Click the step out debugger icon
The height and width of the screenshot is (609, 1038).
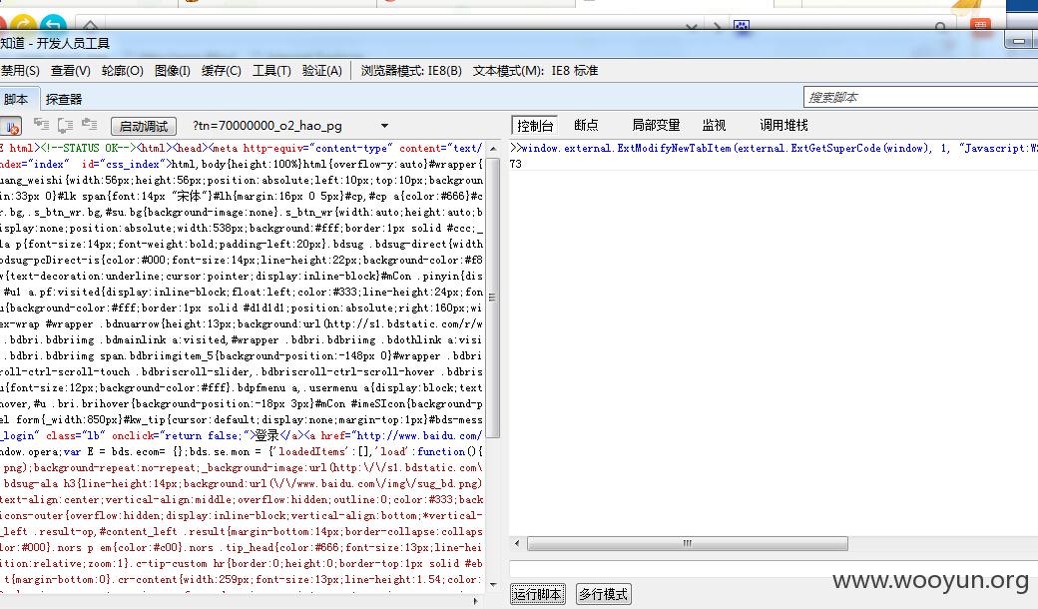[x=90, y=125]
